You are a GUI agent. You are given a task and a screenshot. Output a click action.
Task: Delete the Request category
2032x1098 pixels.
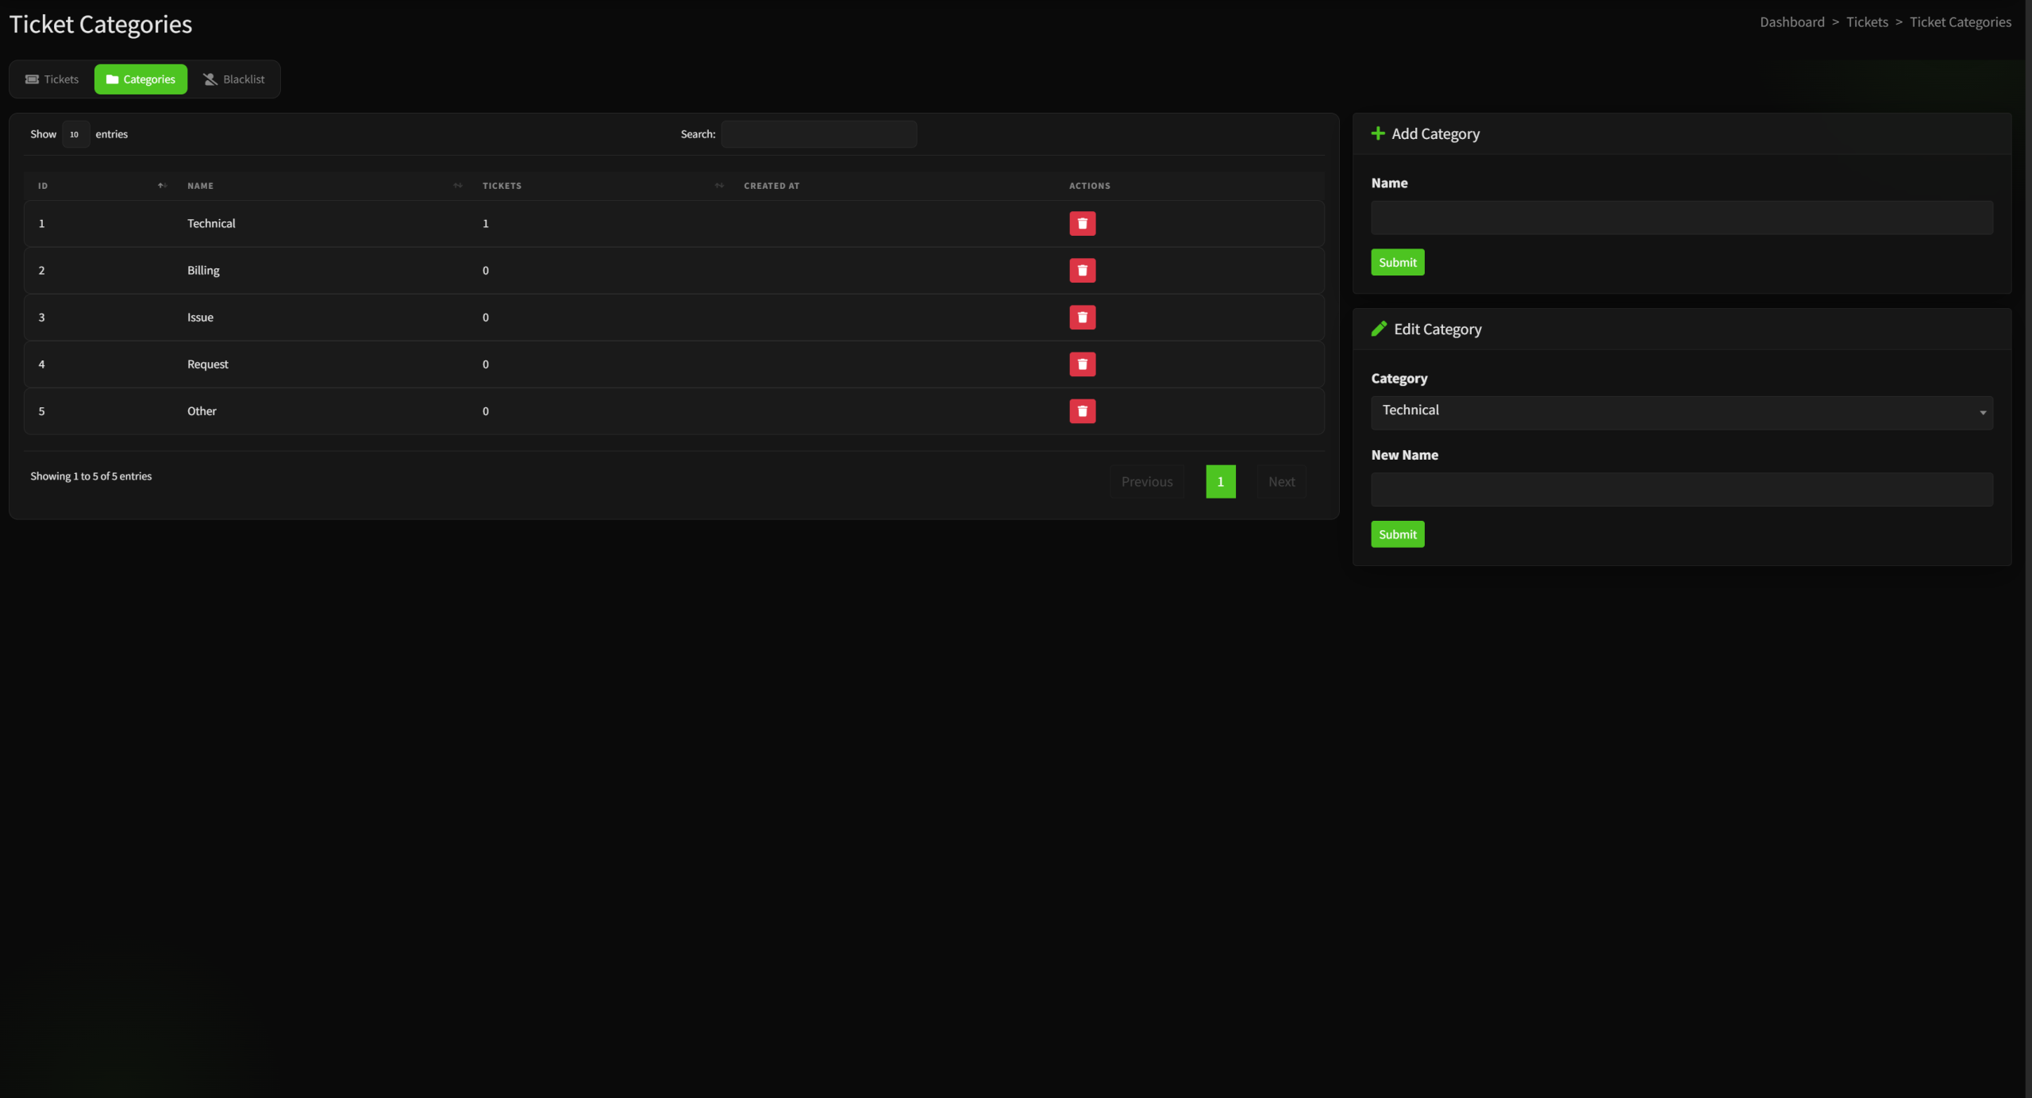1082,364
